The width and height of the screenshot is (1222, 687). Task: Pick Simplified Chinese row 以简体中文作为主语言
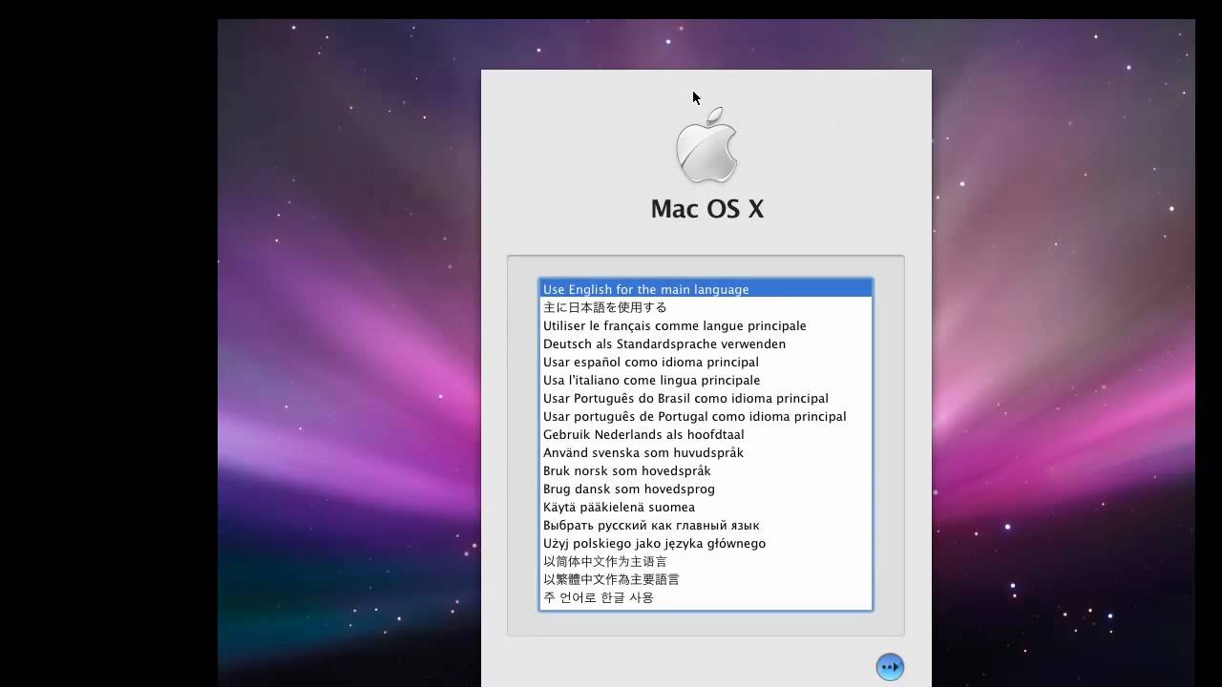point(706,561)
